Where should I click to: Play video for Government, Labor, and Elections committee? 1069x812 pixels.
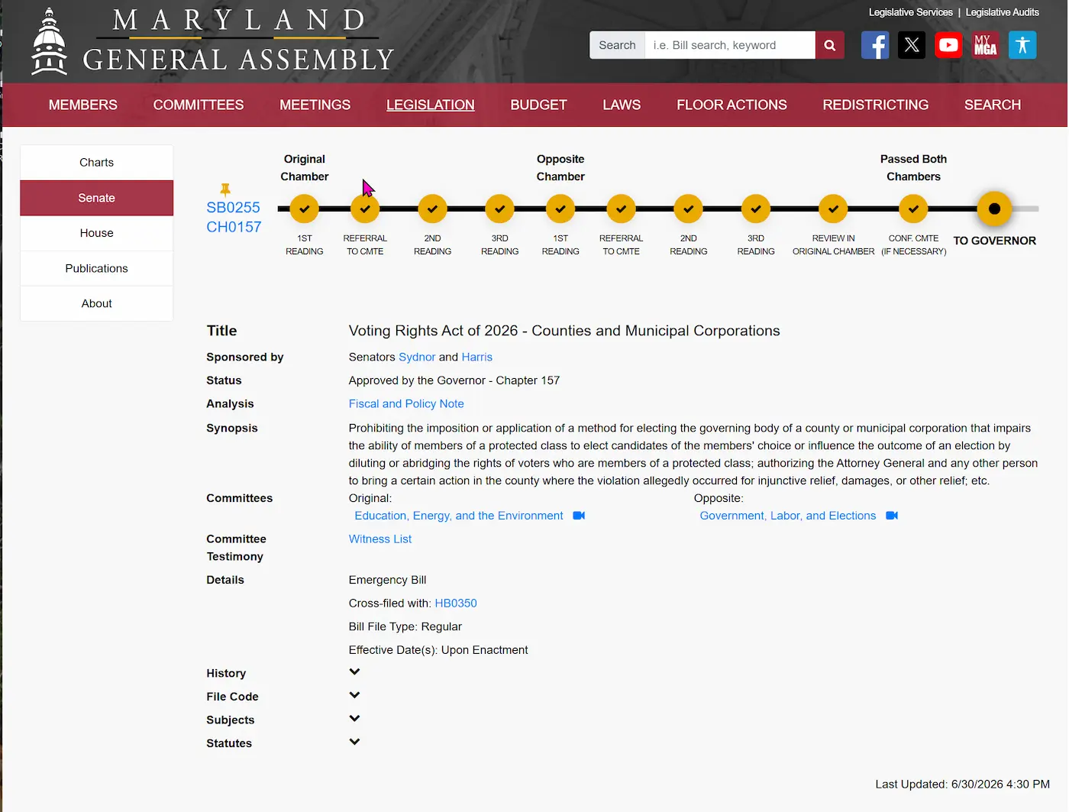(x=892, y=516)
